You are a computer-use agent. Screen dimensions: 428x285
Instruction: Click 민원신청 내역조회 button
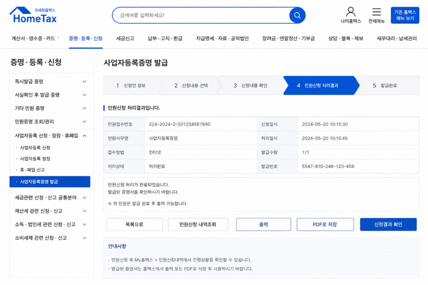[198, 224]
